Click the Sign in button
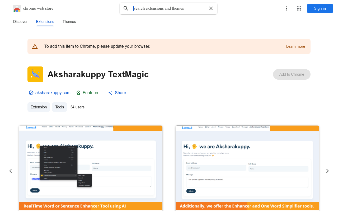 pyautogui.click(x=320, y=8)
